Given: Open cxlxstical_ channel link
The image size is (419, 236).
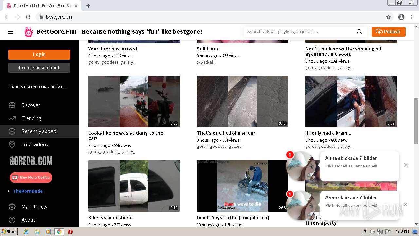Looking at the screenshot, I should (206, 62).
